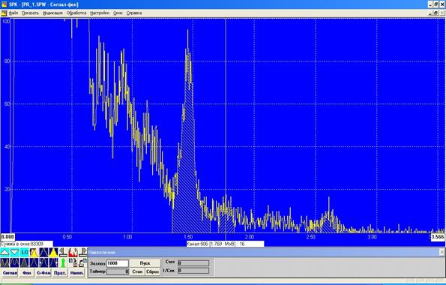Click the scale up triangle icon
Image resolution: width=446 pixels, height=285 pixels.
pyautogui.click(x=4, y=252)
